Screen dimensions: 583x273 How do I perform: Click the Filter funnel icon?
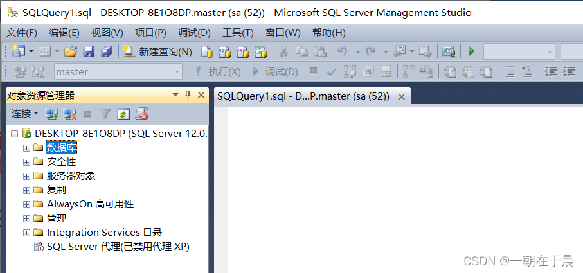point(105,114)
